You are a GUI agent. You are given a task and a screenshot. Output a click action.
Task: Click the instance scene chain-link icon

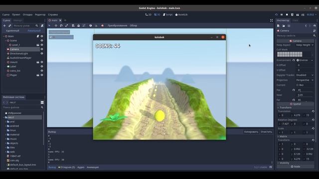click(x=9, y=26)
